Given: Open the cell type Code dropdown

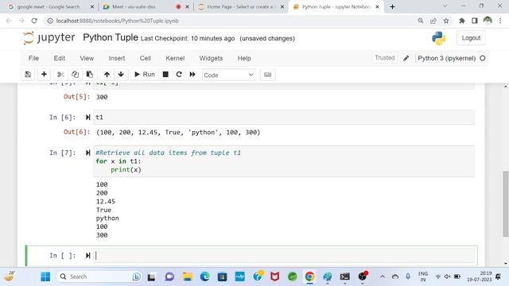Looking at the screenshot, I should click(228, 75).
